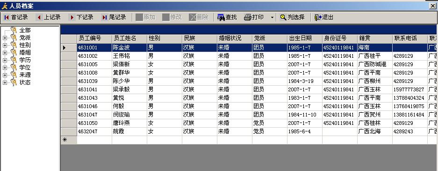Click Exit (退出) door icon
The height and width of the screenshot is (171, 438).
(x=324, y=17)
